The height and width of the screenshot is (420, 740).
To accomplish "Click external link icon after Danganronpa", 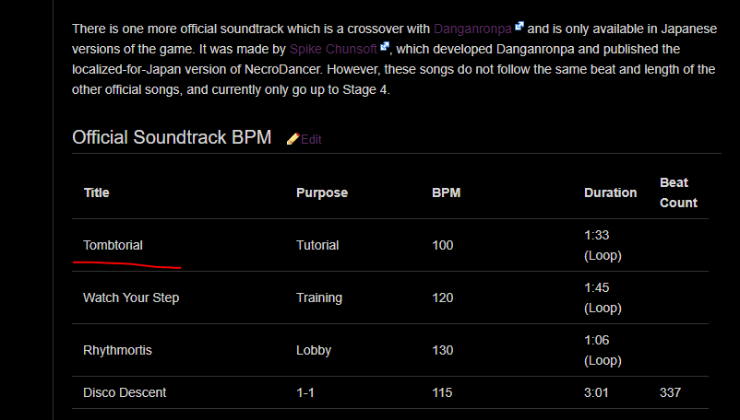I will [519, 26].
